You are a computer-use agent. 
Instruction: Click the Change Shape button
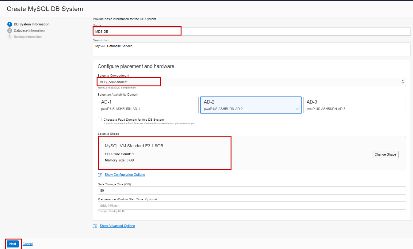coord(385,154)
